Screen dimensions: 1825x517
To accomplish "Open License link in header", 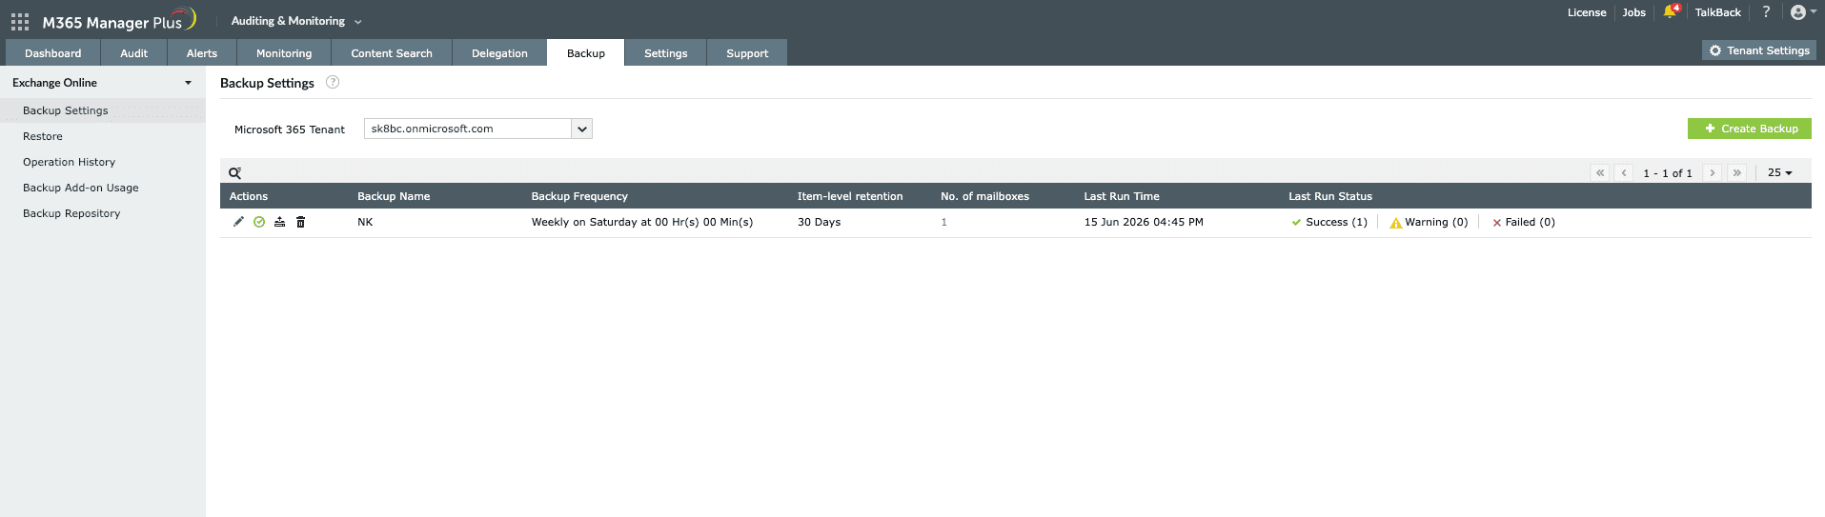I will coord(1587,12).
